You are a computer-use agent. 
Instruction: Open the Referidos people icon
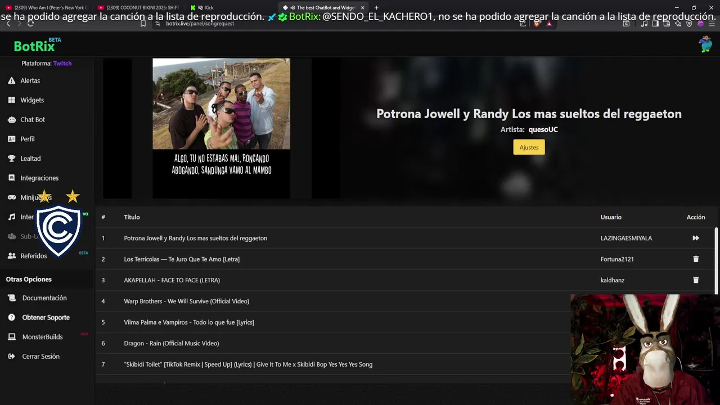tap(11, 256)
